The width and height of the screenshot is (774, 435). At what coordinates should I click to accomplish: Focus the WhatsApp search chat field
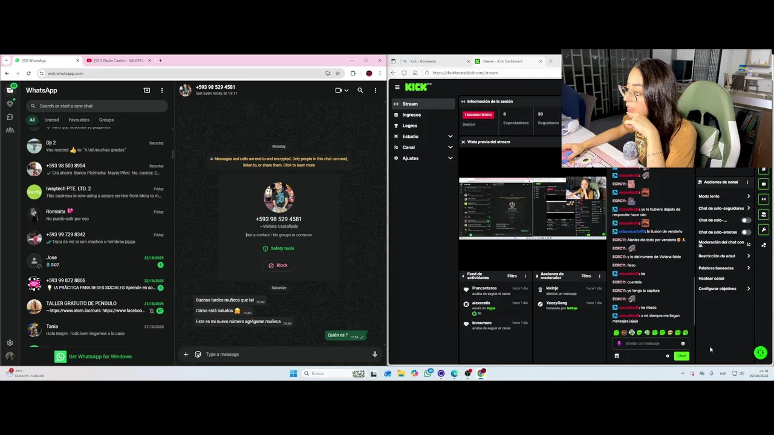point(97,106)
